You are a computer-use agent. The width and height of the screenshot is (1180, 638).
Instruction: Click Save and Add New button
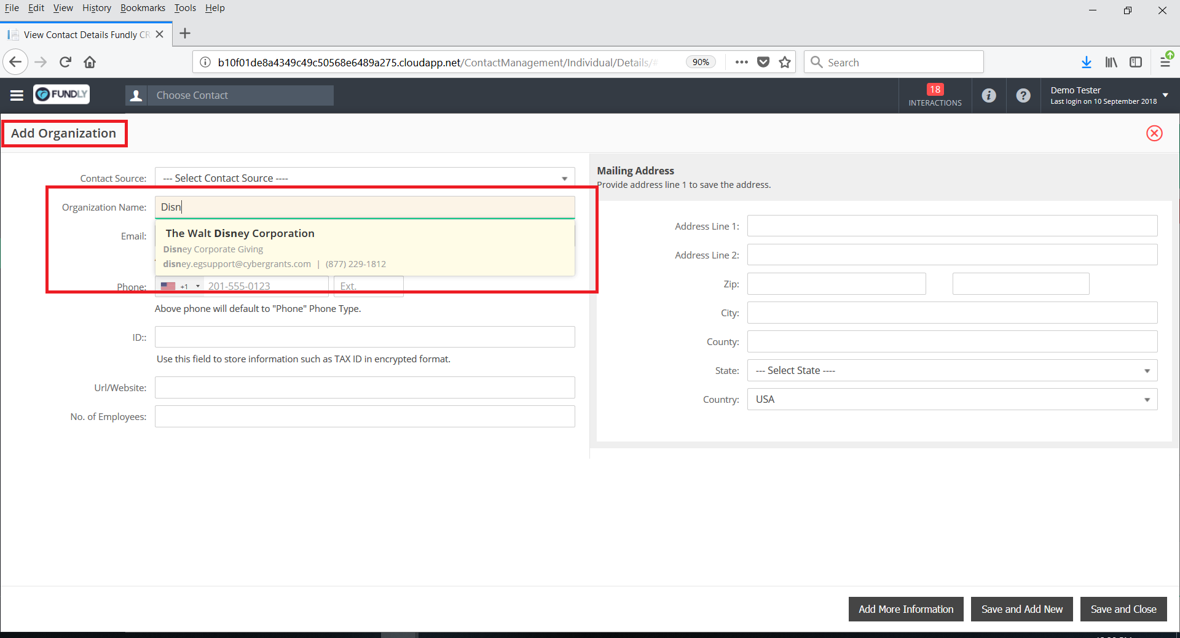[1021, 609]
